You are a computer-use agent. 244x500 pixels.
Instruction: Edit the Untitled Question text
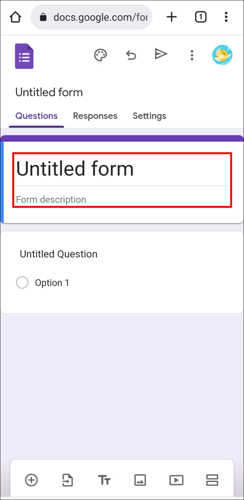pos(59,254)
